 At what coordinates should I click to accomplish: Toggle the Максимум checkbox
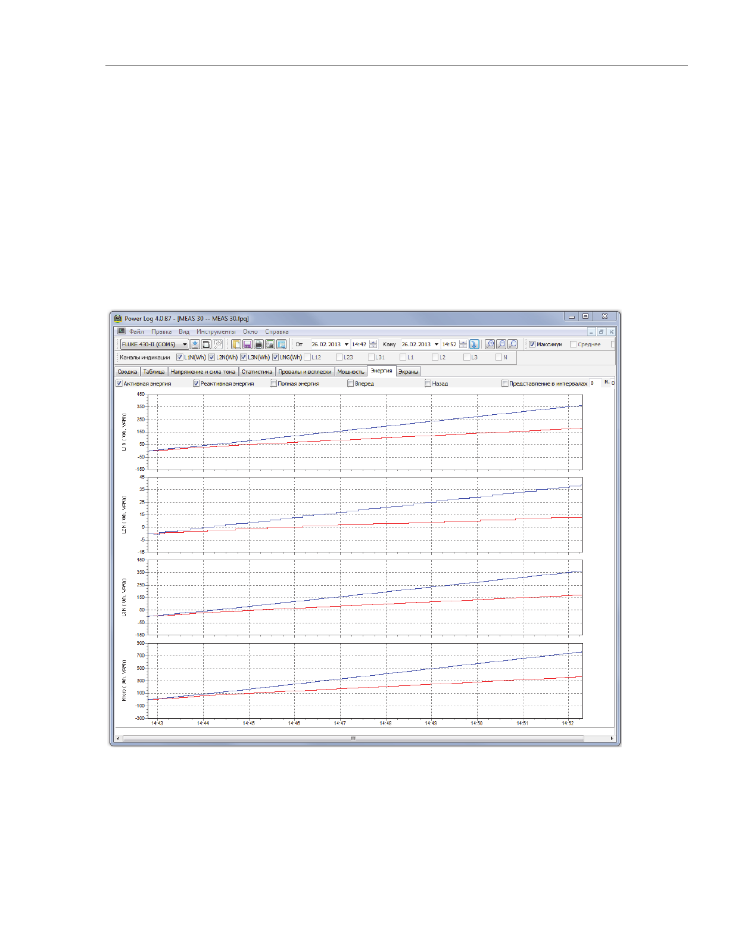532,344
